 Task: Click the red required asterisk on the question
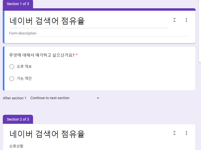pyautogui.click(x=77, y=55)
